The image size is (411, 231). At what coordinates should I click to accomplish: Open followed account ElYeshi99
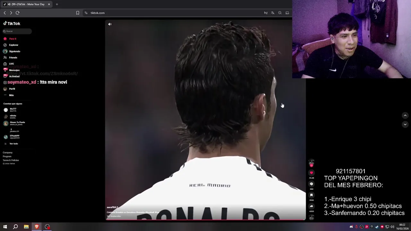(x=12, y=137)
